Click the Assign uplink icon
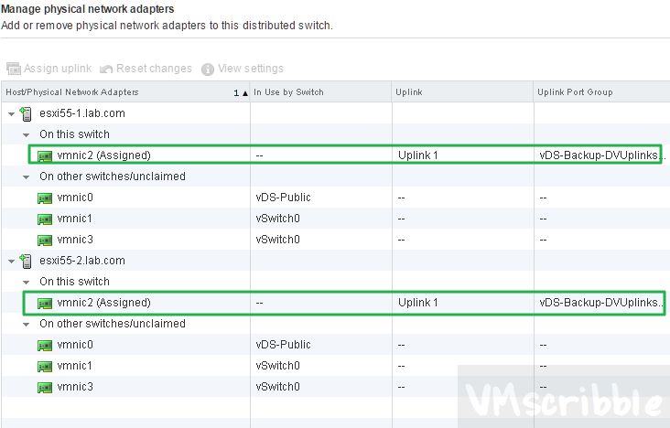 [x=13, y=69]
